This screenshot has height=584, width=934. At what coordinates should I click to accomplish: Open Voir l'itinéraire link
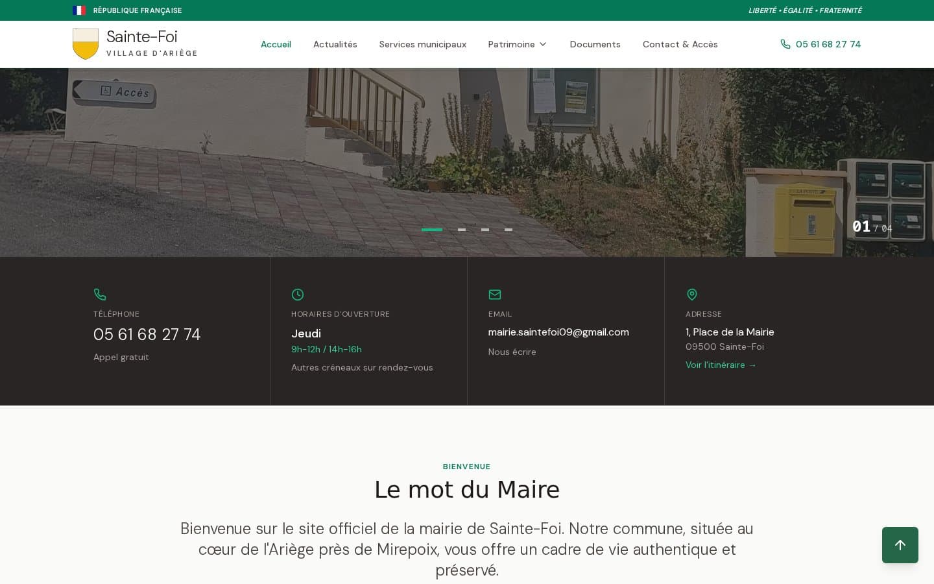(721, 365)
